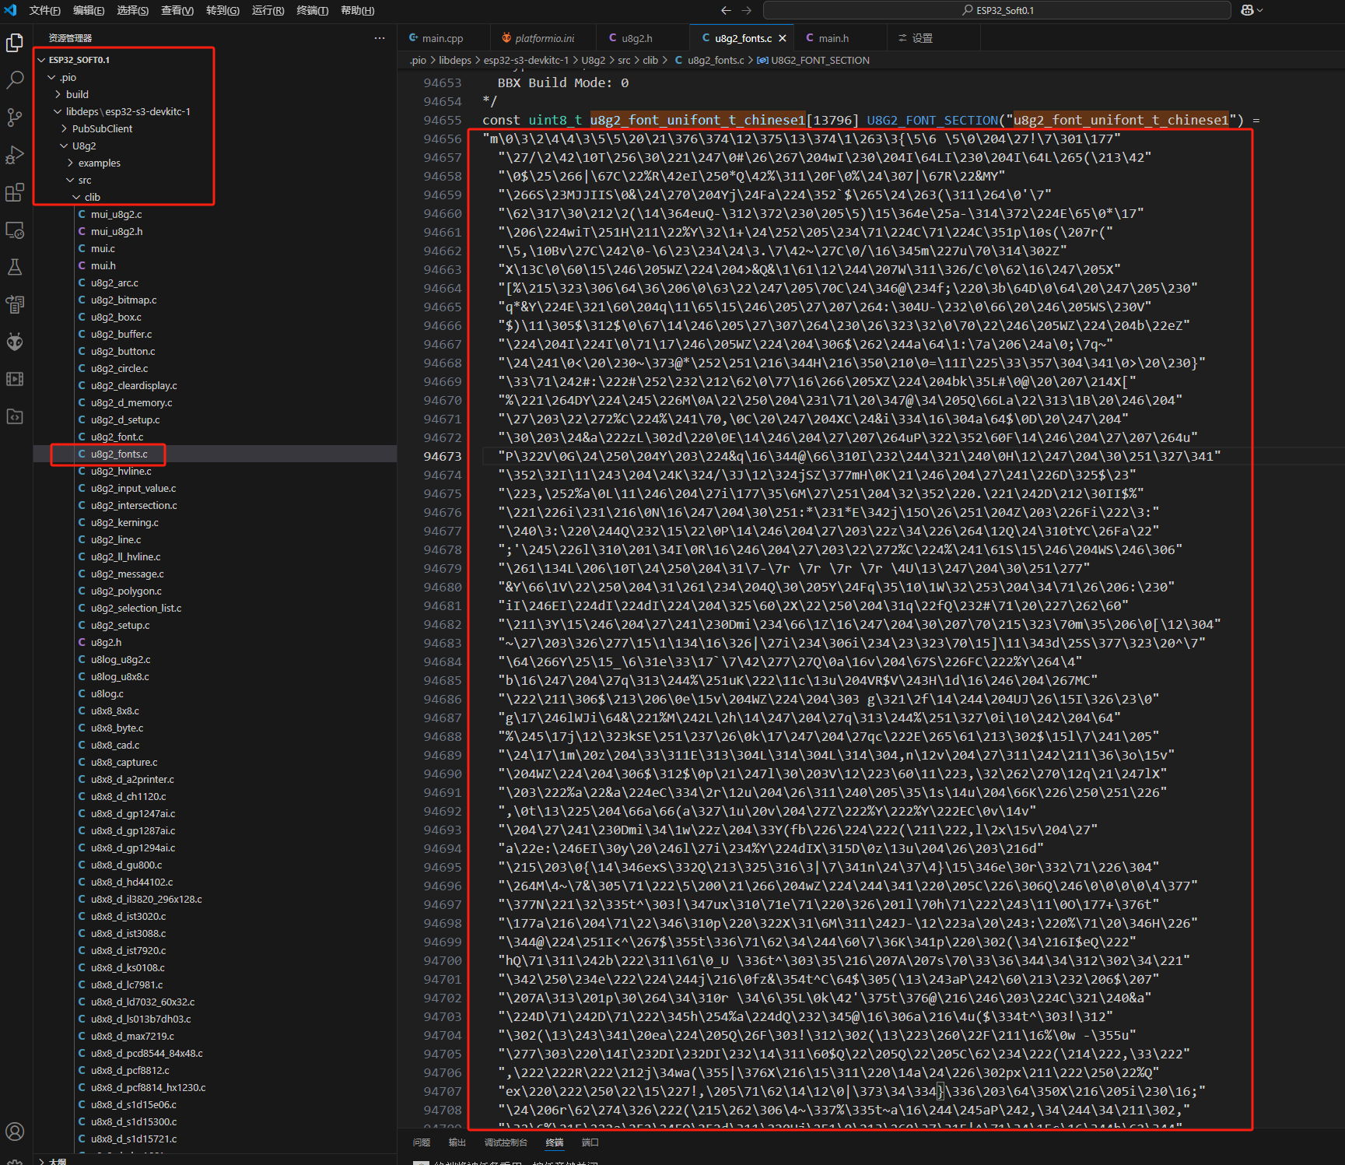The height and width of the screenshot is (1165, 1345).
Task: Switch to the 端口 ports panel tab
Action: (590, 1142)
